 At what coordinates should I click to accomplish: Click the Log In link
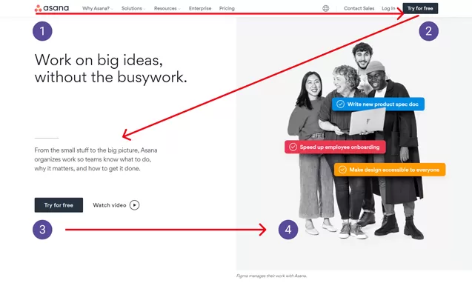tap(388, 8)
